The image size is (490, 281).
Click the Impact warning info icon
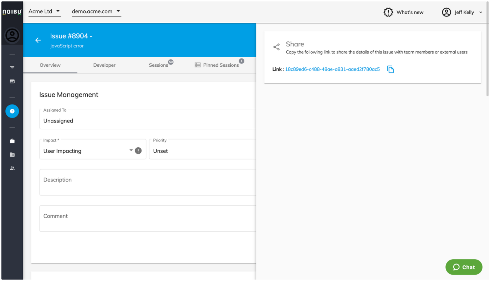tap(138, 150)
